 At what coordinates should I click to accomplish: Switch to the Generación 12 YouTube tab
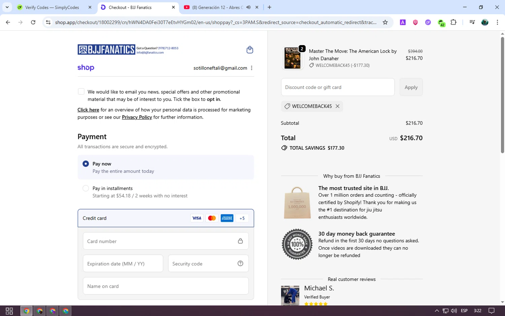(x=217, y=7)
